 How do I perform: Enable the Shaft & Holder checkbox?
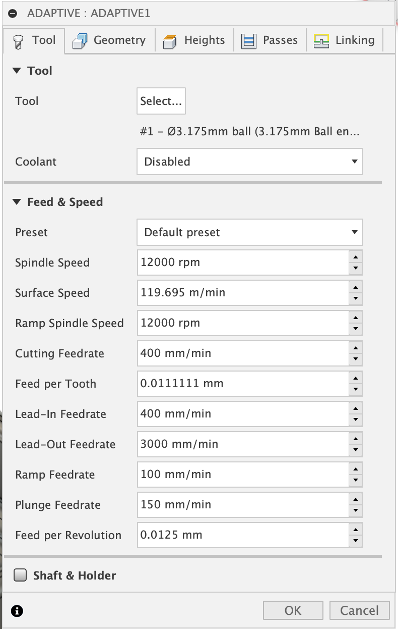[20, 575]
